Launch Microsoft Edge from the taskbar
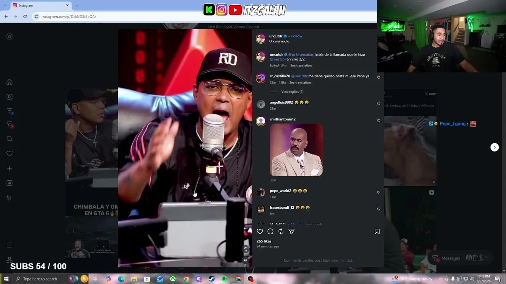 (121, 279)
